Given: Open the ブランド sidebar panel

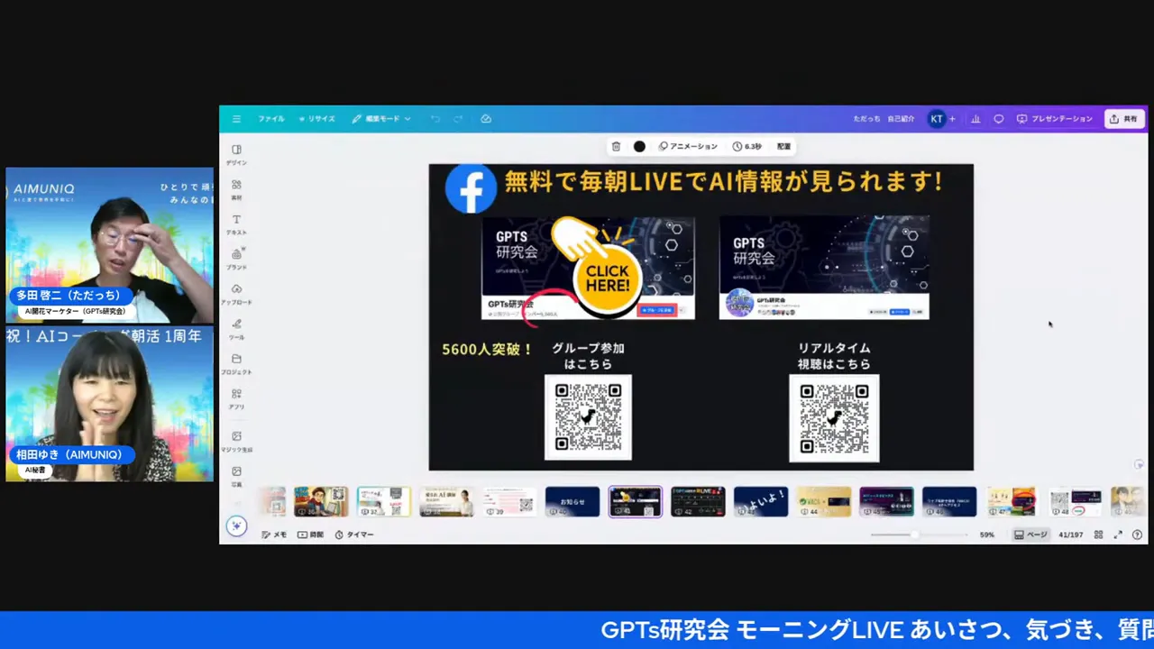Looking at the screenshot, I should [236, 260].
